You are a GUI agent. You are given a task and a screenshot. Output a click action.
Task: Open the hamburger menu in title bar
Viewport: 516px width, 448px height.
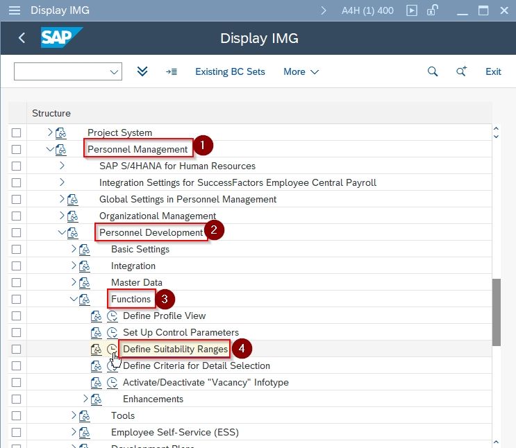click(15, 10)
